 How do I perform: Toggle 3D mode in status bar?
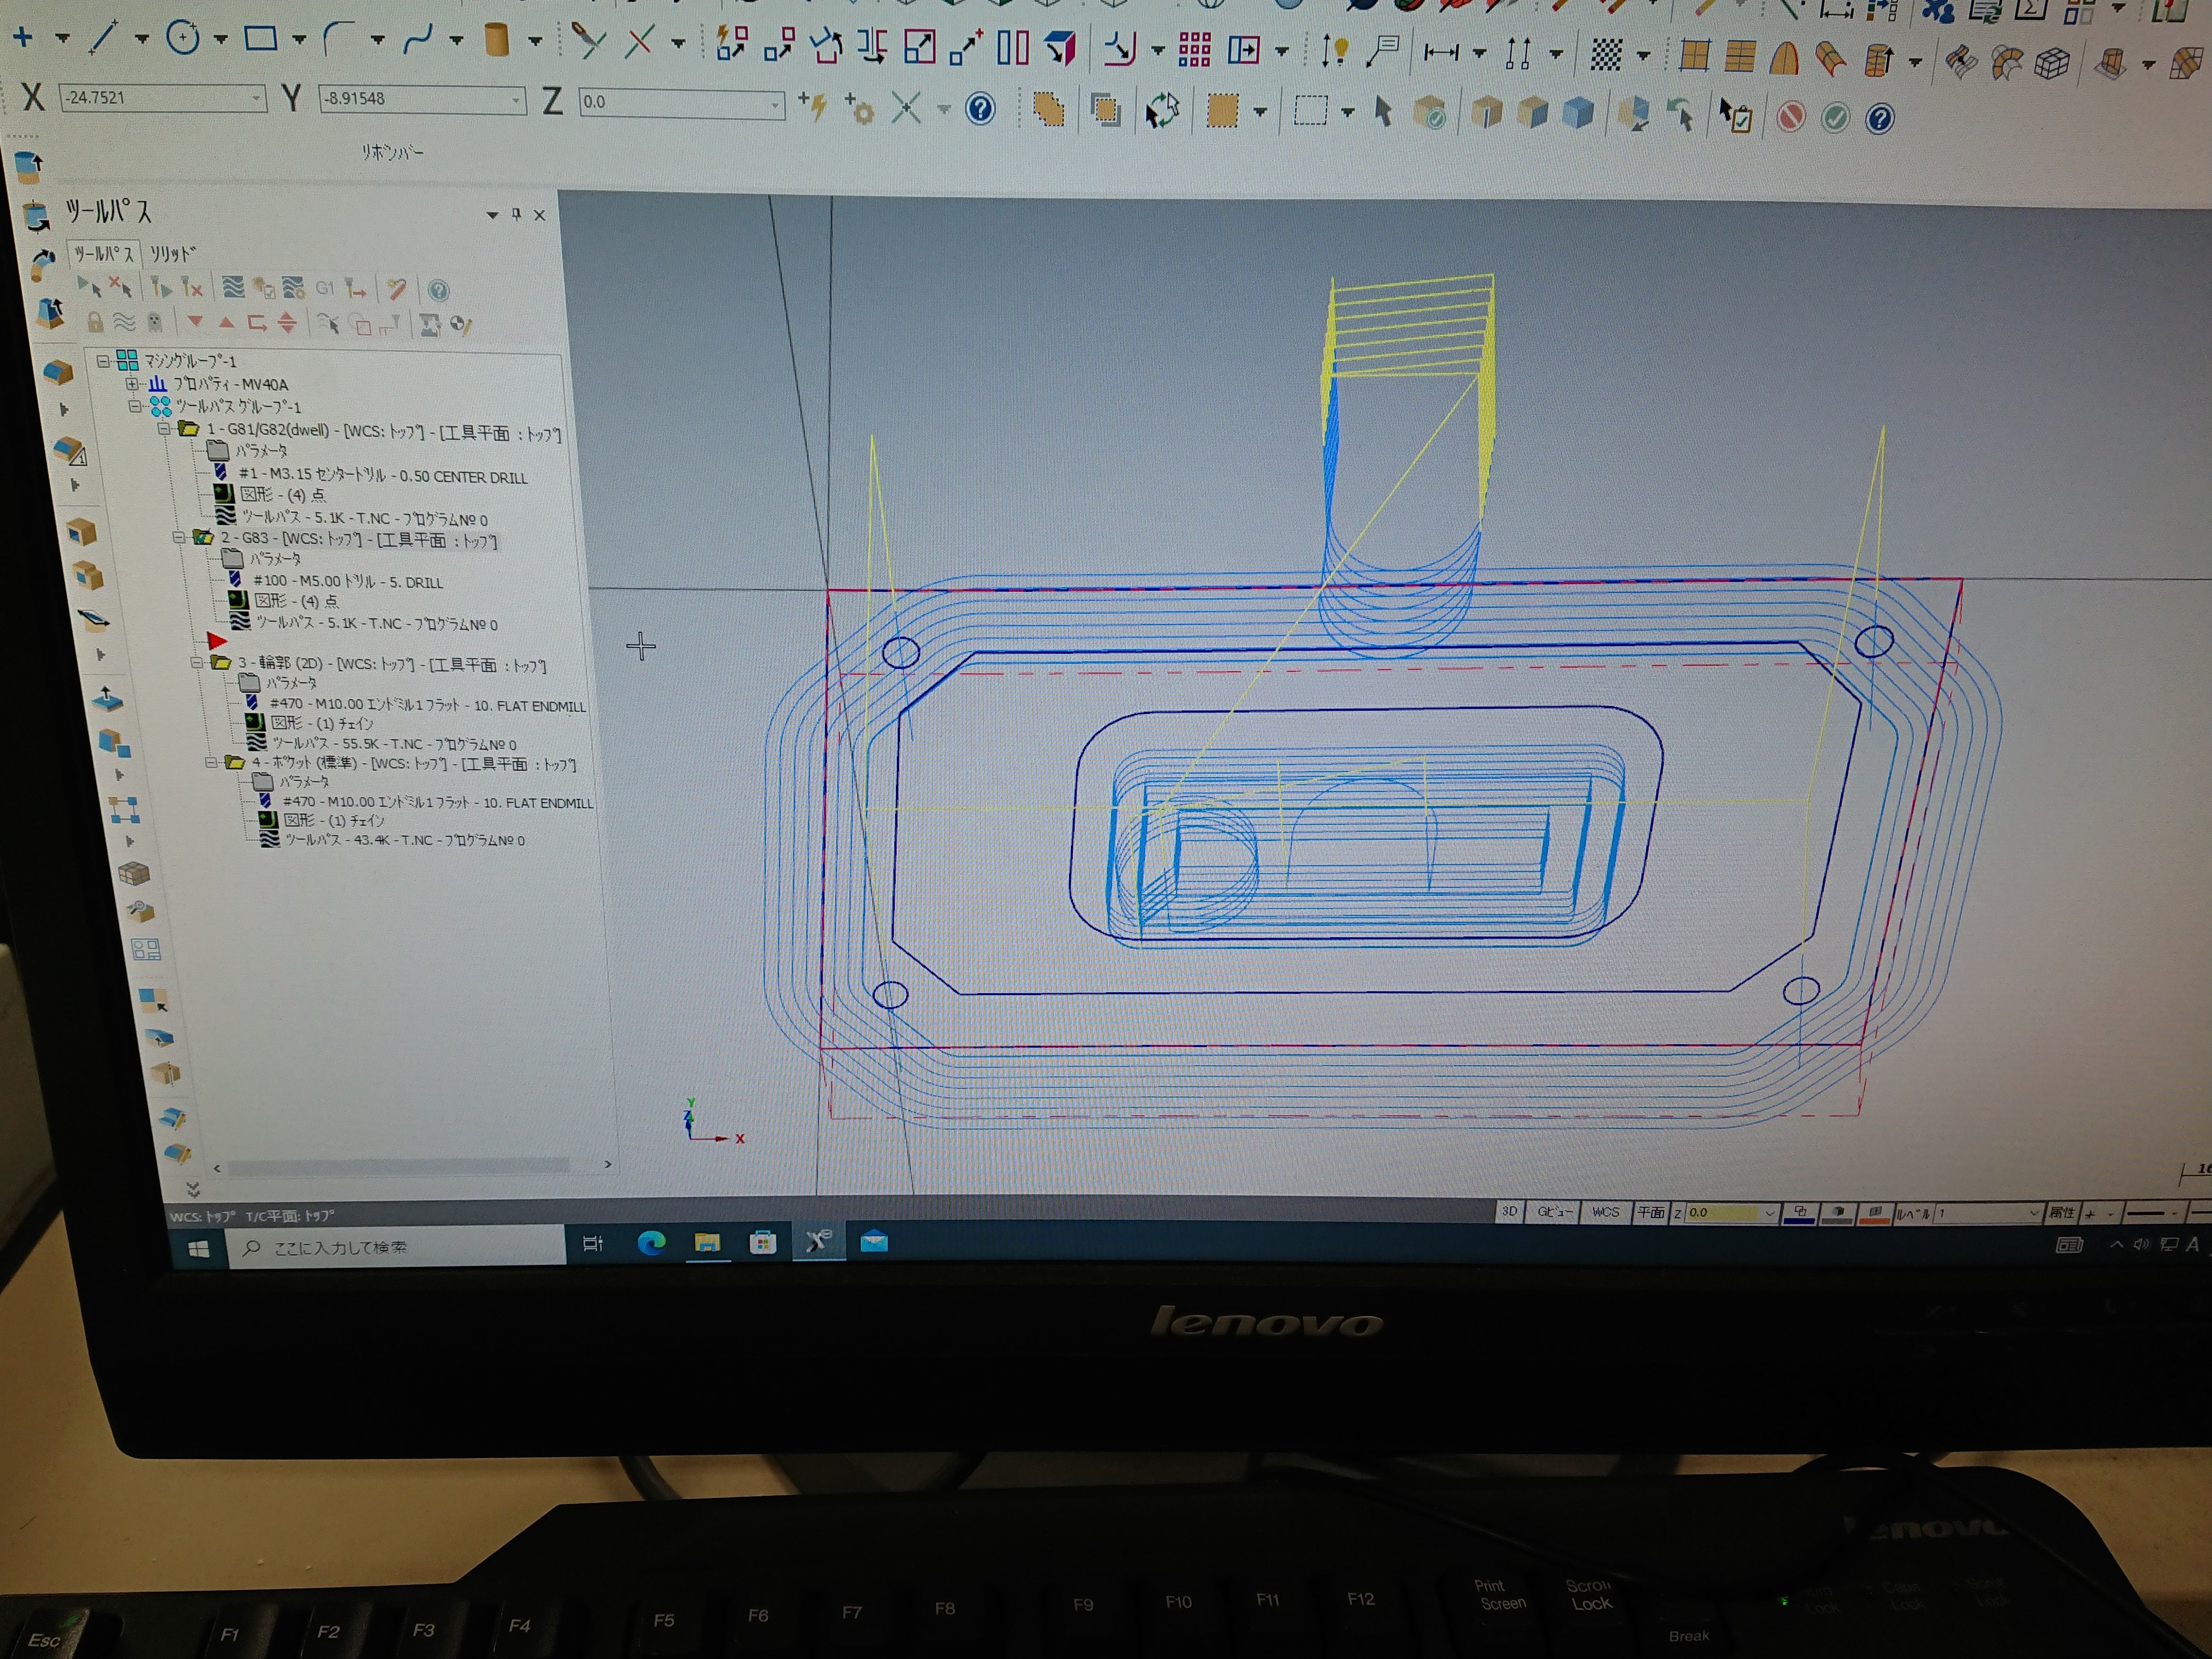1509,1211
